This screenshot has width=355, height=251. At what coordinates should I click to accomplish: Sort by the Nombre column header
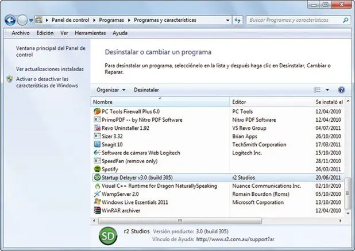pyautogui.click(x=160, y=102)
